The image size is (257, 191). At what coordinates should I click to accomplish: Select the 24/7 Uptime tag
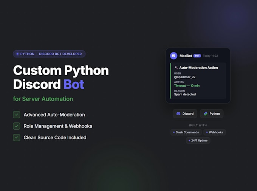(x=198, y=140)
